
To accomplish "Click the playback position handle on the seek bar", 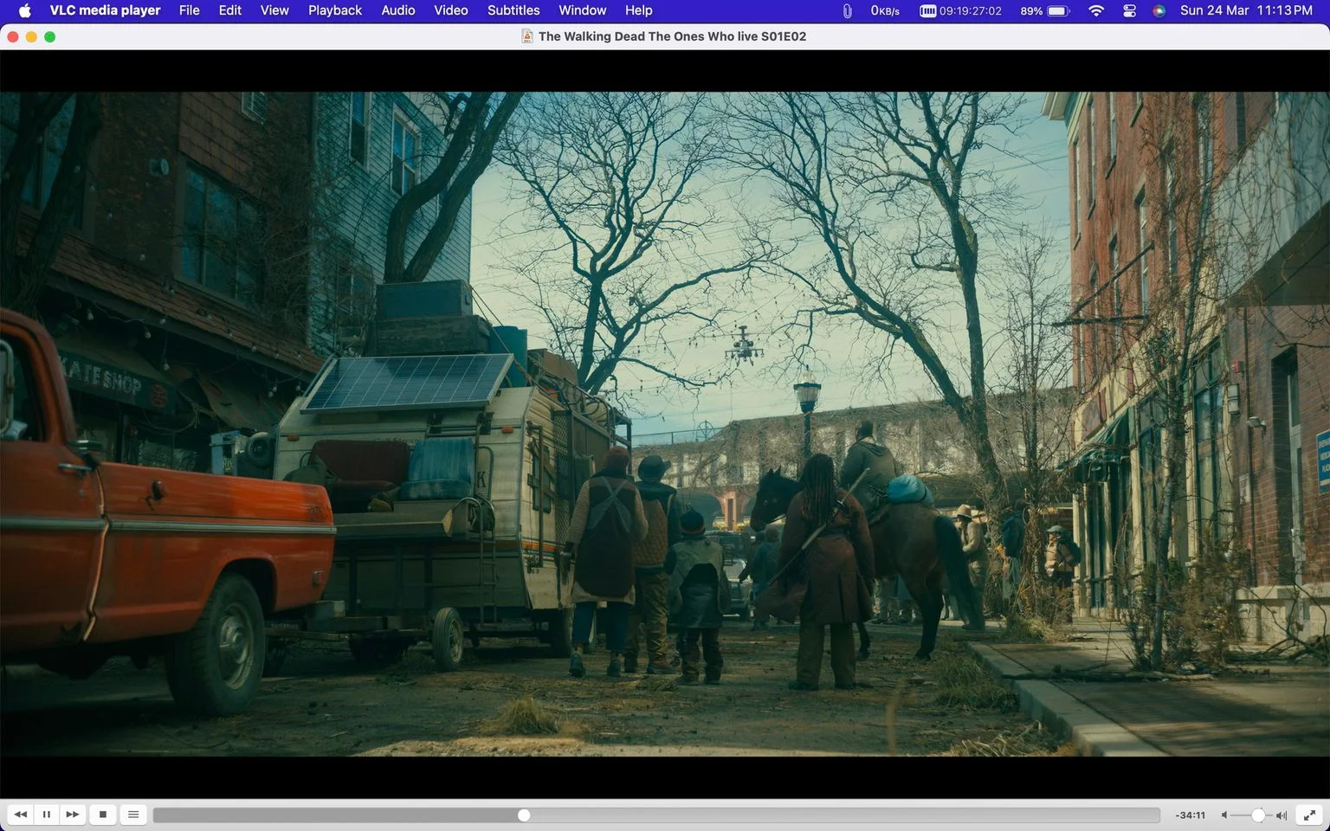I will coord(524,815).
